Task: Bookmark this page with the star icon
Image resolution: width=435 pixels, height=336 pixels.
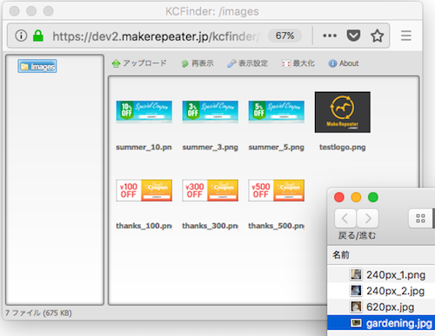Action: click(x=377, y=36)
